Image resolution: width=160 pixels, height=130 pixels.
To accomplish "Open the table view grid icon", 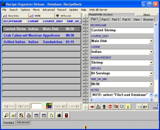I will click(x=36, y=115).
